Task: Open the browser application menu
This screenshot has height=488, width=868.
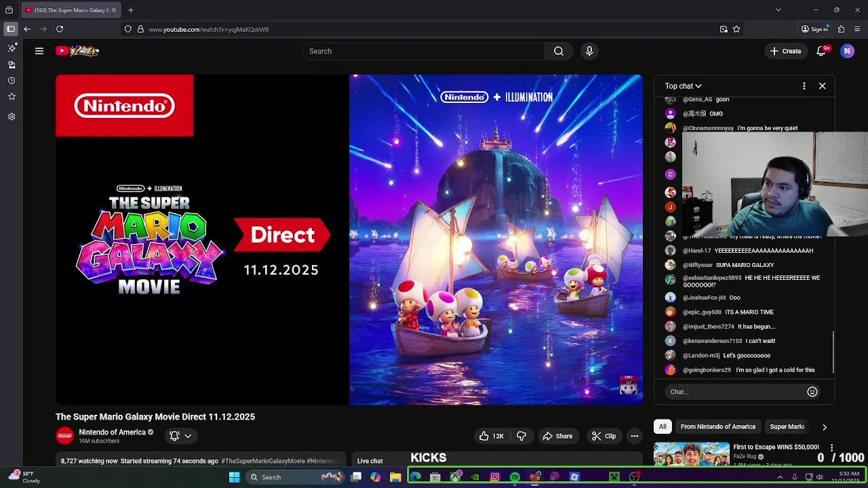Action: 858,29
